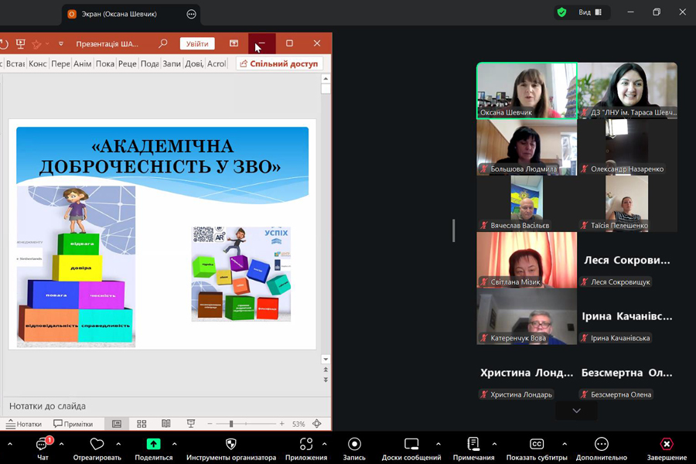Open the Zoom chat panel
The width and height of the screenshot is (696, 464).
point(43,445)
